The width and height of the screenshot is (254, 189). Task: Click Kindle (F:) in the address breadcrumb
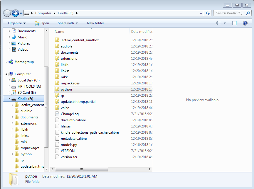click(x=65, y=13)
